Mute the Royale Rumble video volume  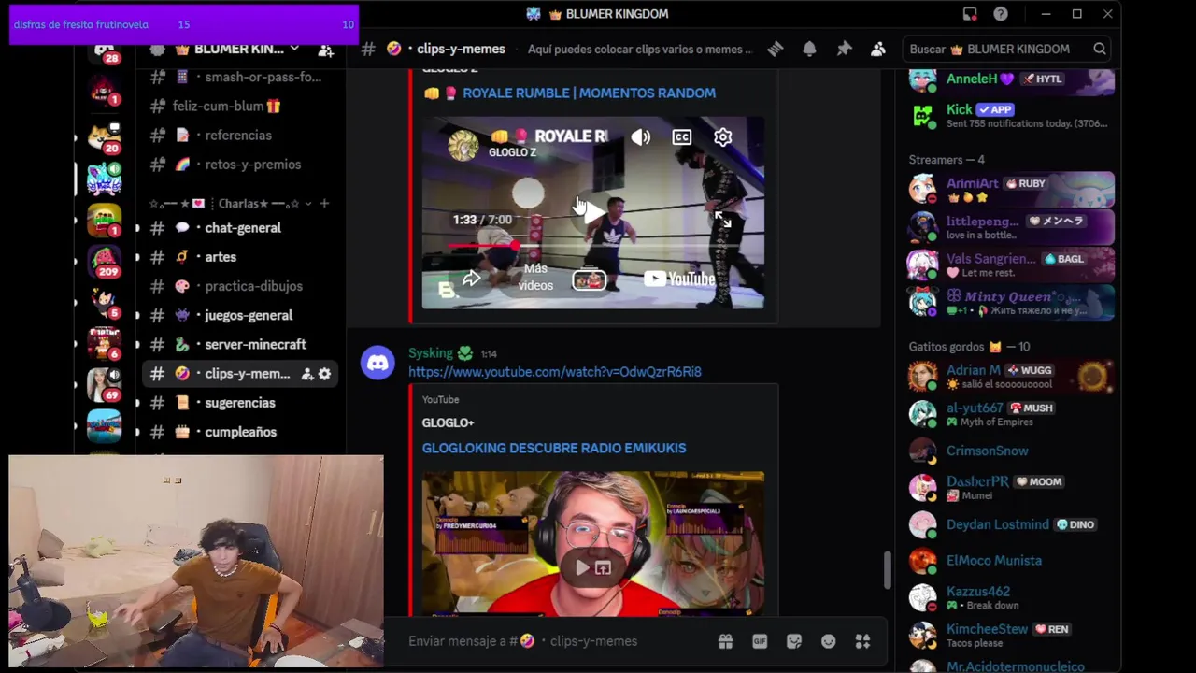pyautogui.click(x=641, y=137)
